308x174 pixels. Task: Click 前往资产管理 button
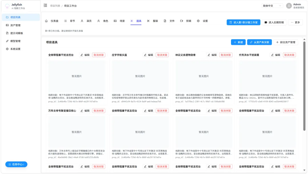tap(285, 42)
